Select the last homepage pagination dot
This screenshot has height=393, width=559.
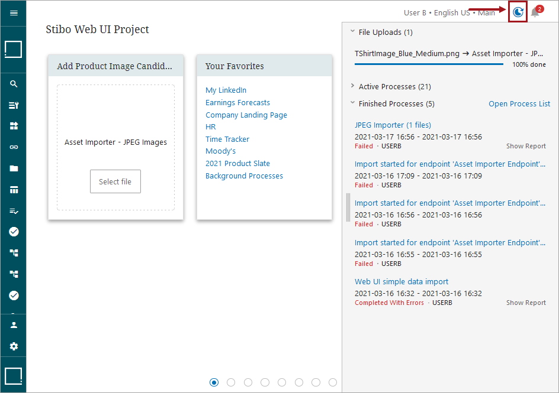click(x=333, y=382)
